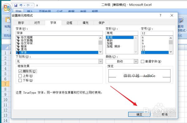The height and width of the screenshot is (123, 187).
Task: Pick font size 10
Action: [155, 47]
